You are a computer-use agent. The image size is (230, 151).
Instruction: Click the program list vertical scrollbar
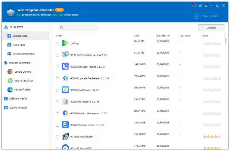click(x=226, y=41)
